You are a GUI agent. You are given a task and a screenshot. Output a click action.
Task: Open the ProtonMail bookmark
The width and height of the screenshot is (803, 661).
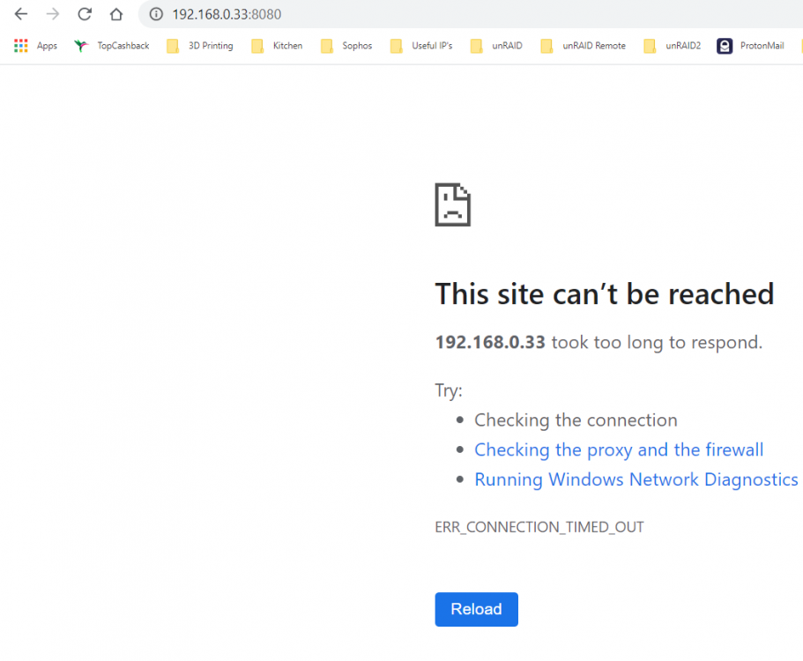coord(750,46)
